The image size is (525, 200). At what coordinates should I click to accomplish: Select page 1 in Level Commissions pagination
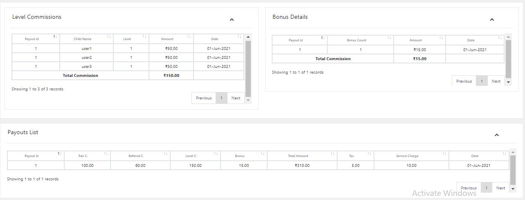coord(221,98)
